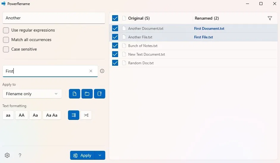Uncheck New Text Document.txt checkbox

coord(115,54)
